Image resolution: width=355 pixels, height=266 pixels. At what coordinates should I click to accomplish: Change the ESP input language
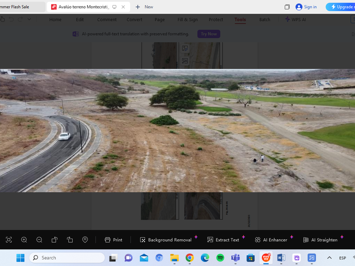[x=343, y=258]
